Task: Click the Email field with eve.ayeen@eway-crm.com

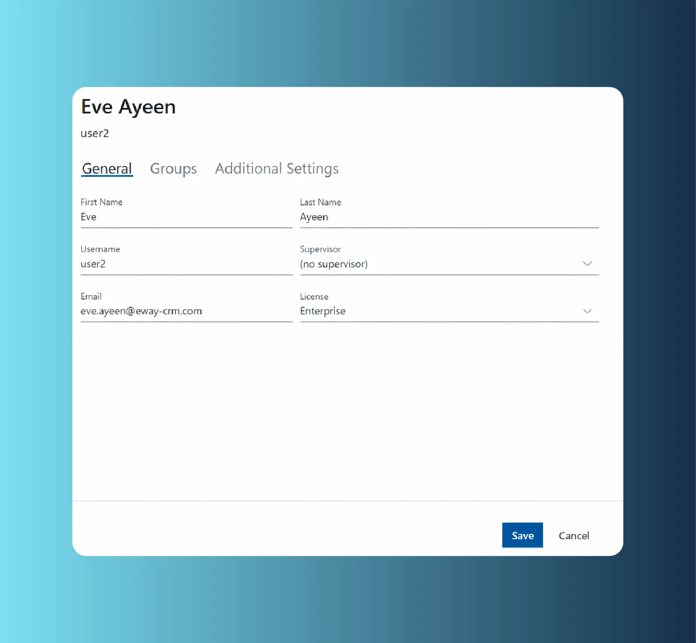Action: tap(186, 311)
